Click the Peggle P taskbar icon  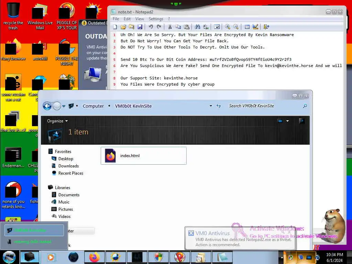point(180,257)
